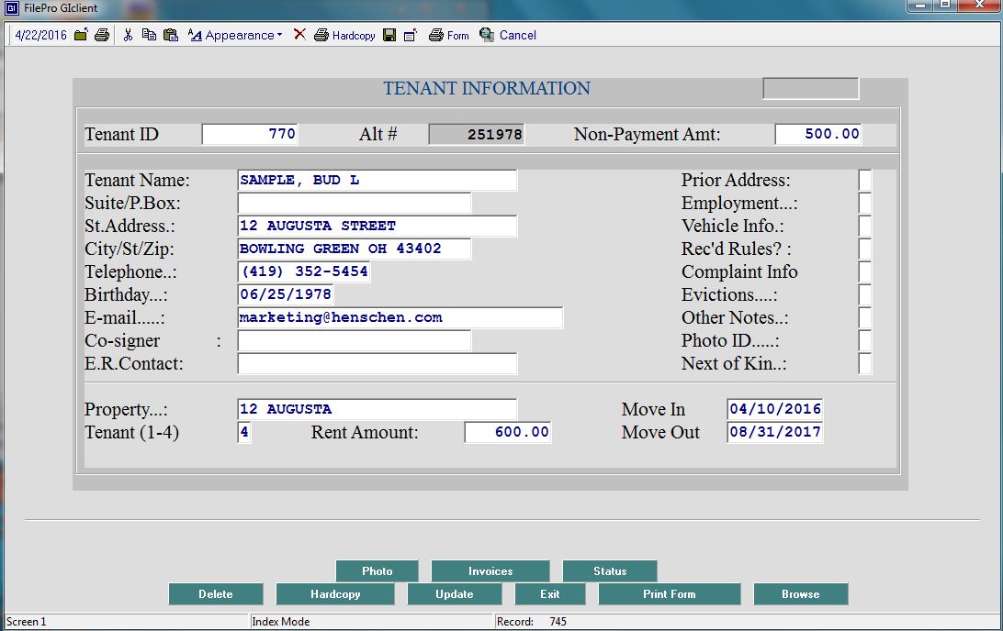Click Hardcopy in the top toolbar
The image size is (1003, 631).
(x=344, y=35)
